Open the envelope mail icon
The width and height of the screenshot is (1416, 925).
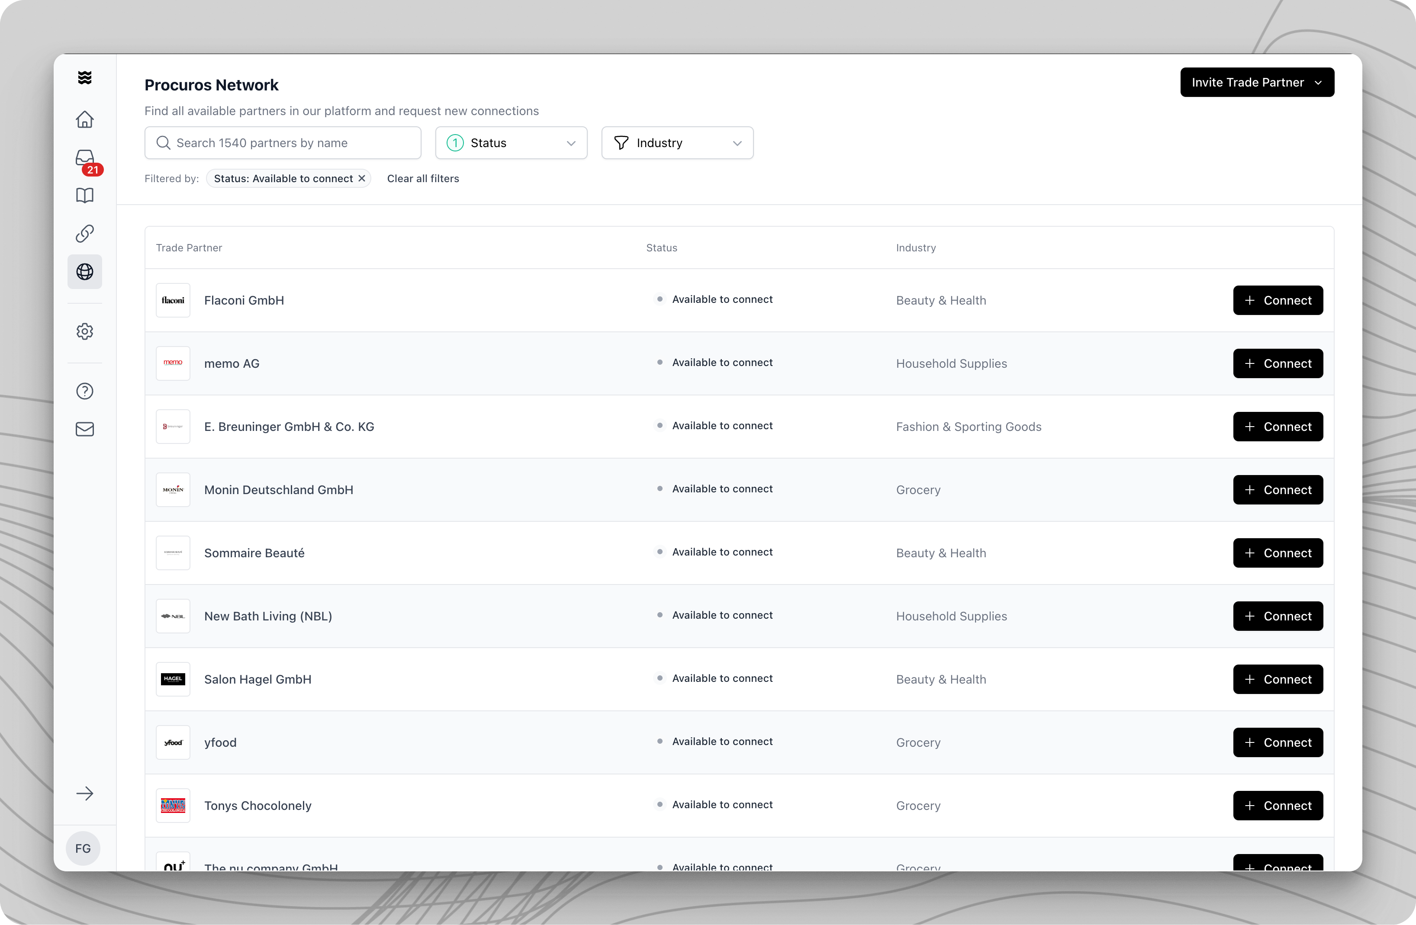click(84, 429)
